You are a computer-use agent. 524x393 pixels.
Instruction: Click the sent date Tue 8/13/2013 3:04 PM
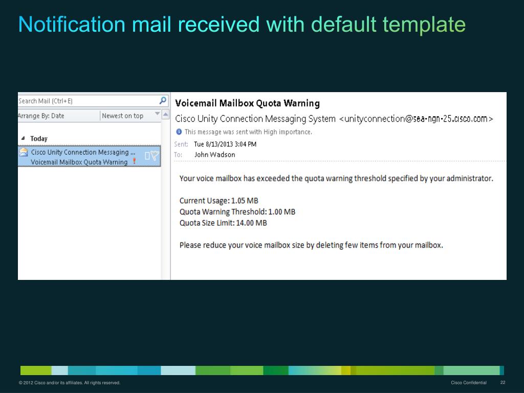225,144
